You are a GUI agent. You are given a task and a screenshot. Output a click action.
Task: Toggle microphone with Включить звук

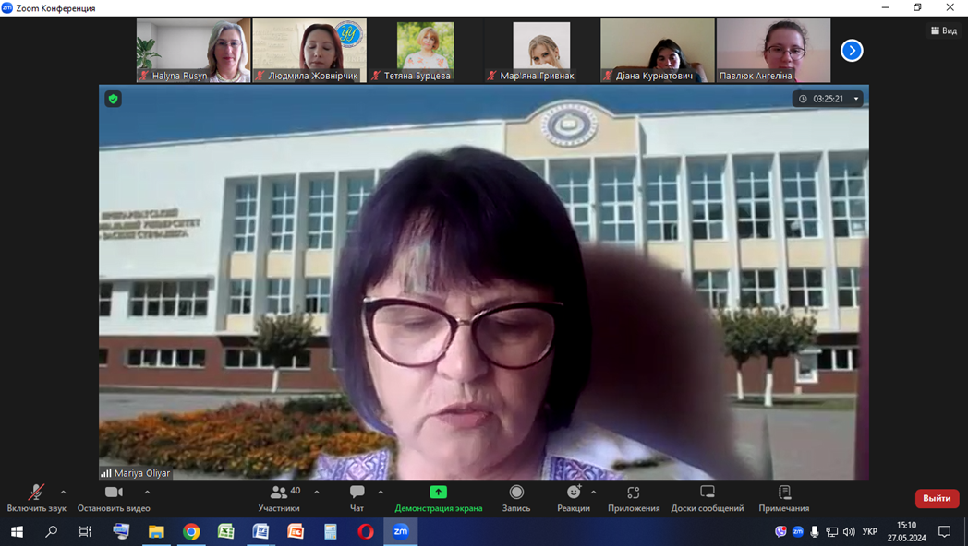[x=36, y=498]
